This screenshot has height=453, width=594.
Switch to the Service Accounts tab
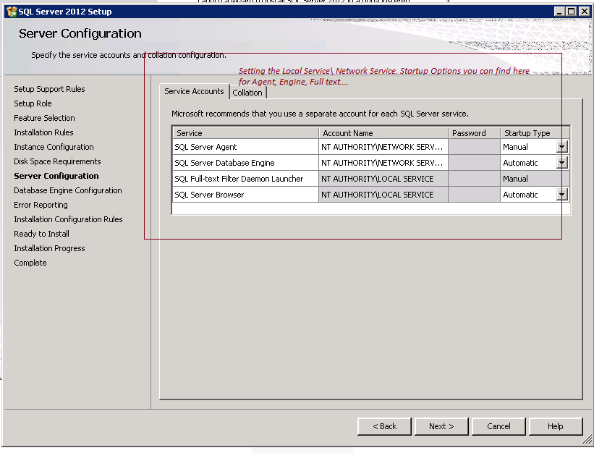(194, 91)
